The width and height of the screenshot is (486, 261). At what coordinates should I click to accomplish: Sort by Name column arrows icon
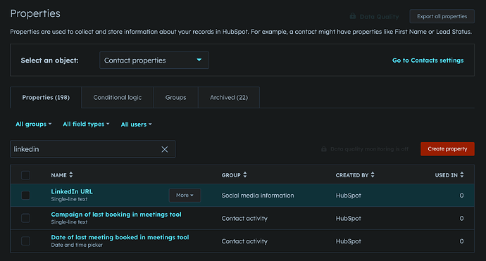click(71, 175)
